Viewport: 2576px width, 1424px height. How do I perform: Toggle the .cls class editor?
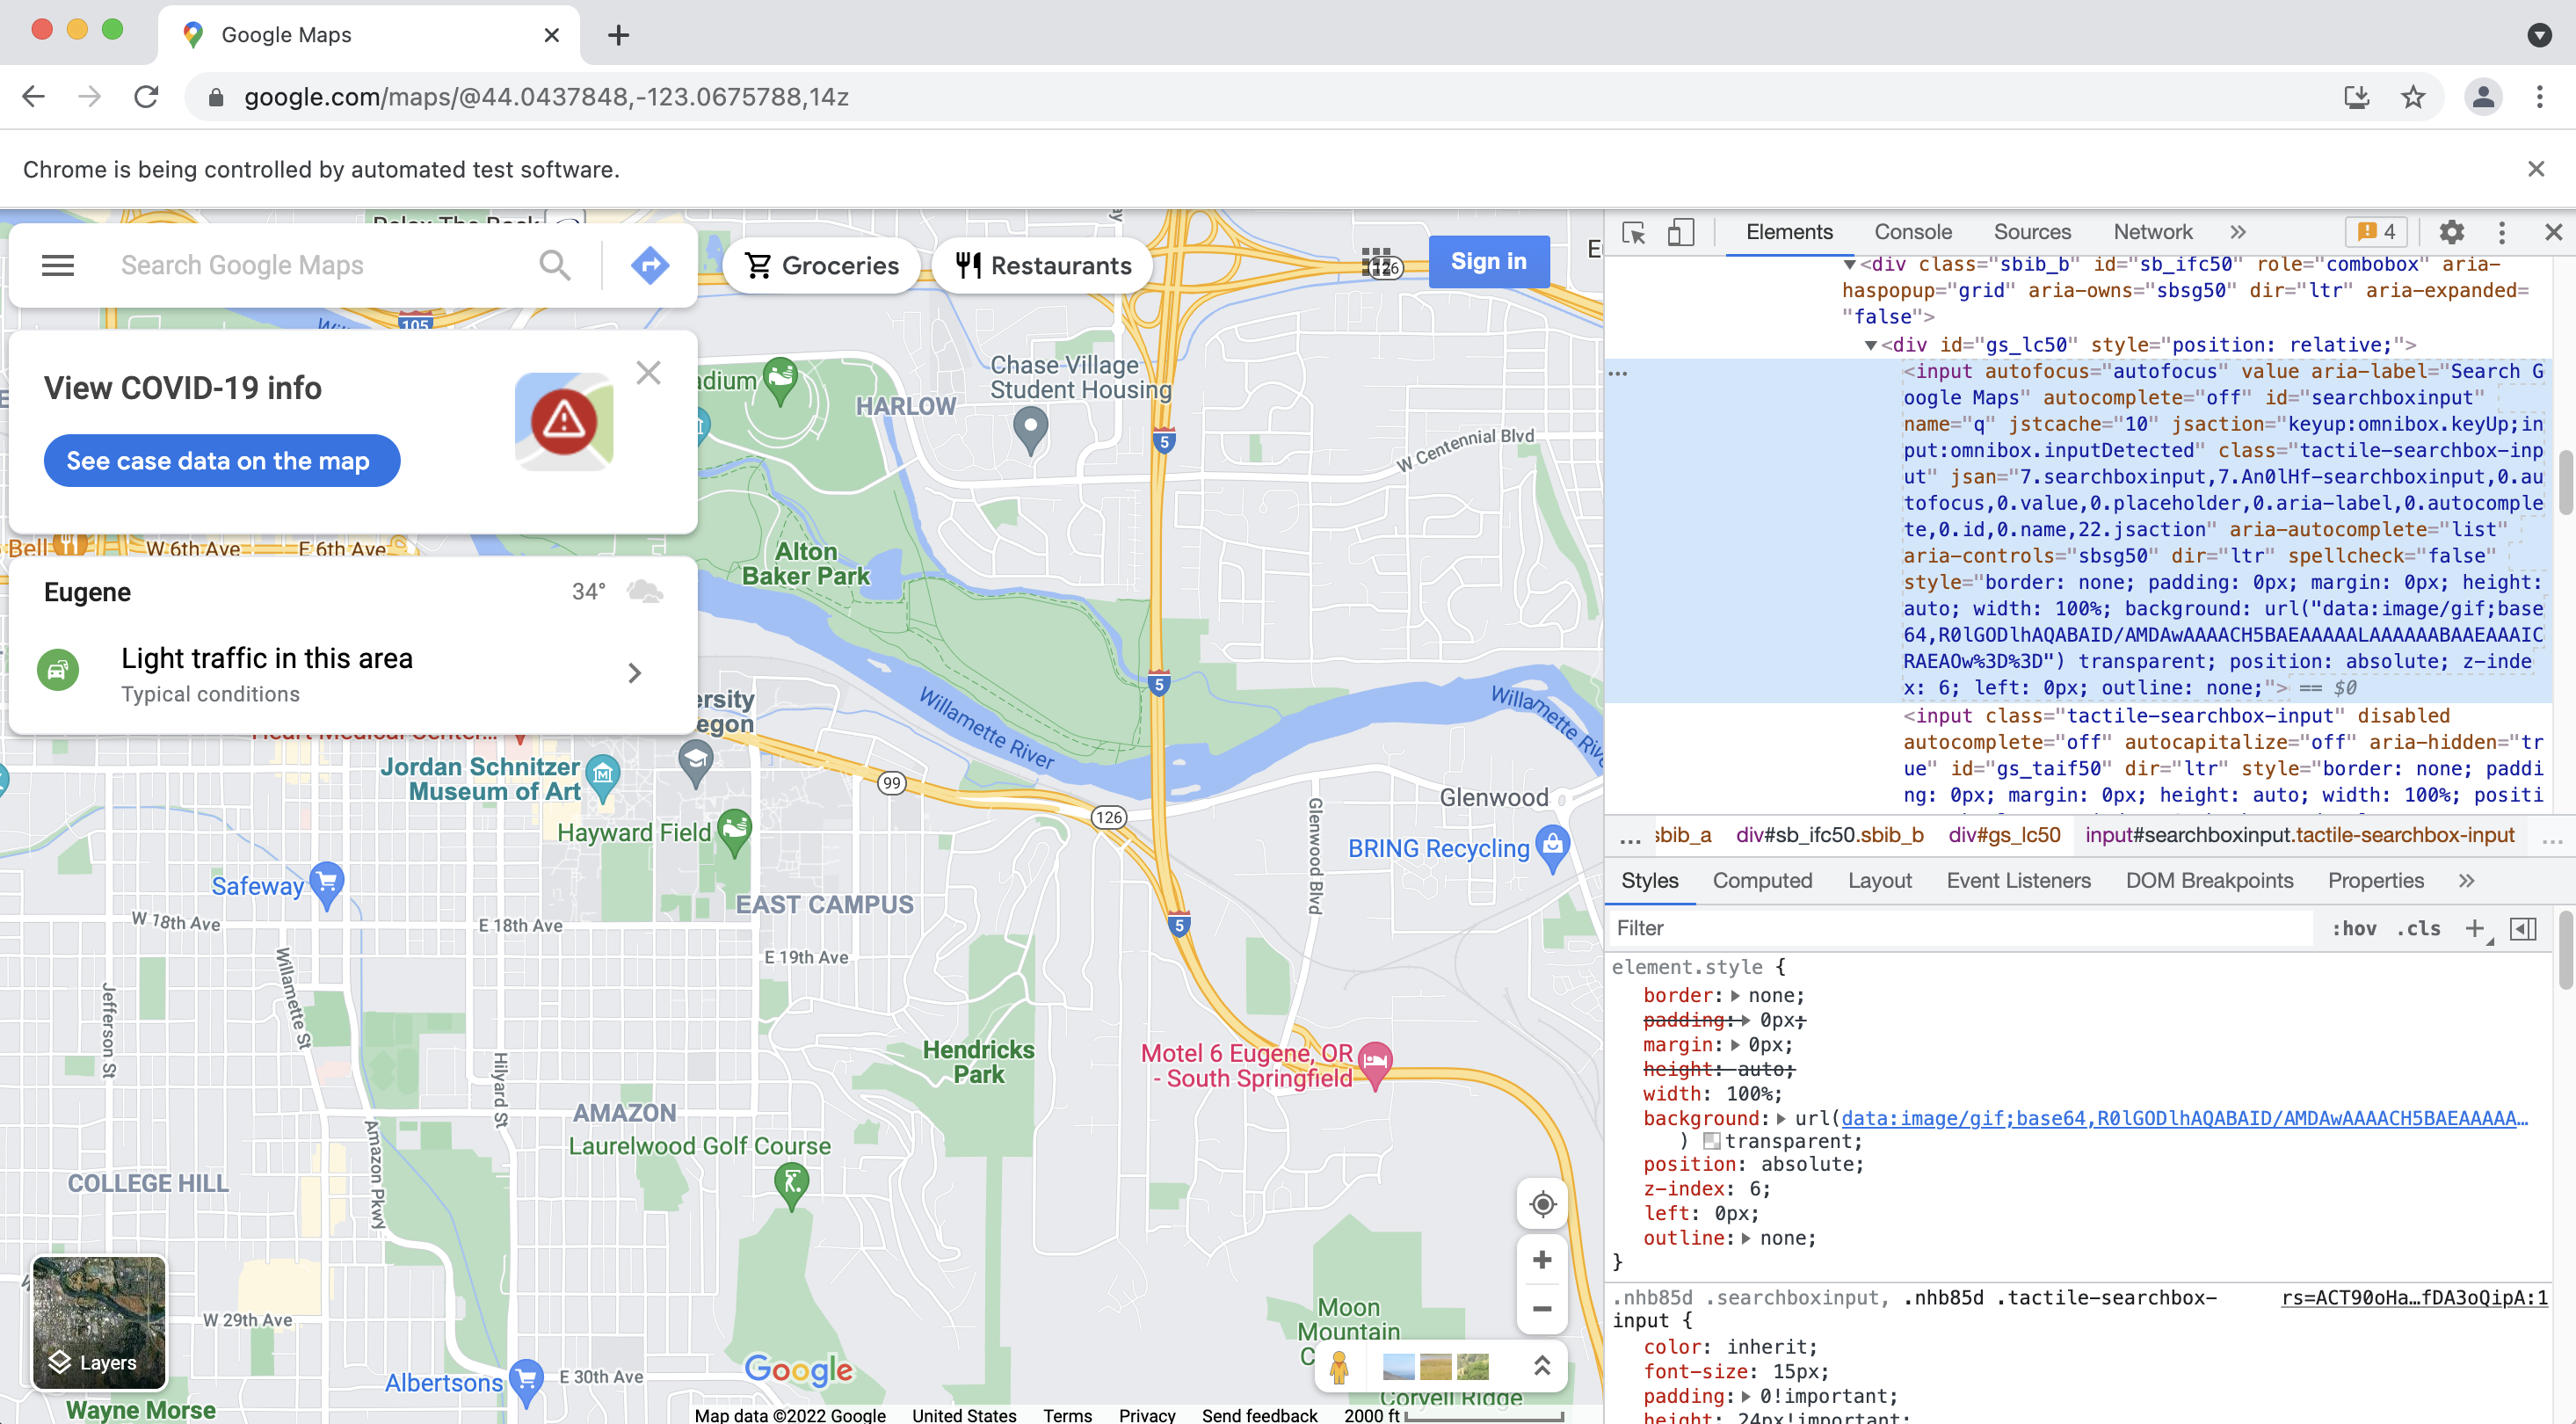tap(2418, 928)
